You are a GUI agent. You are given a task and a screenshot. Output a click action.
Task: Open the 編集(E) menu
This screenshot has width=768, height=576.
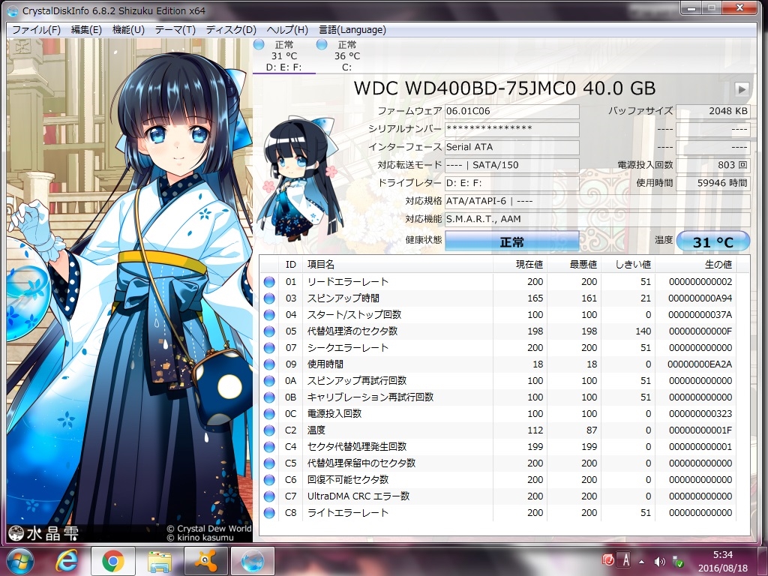(86, 30)
